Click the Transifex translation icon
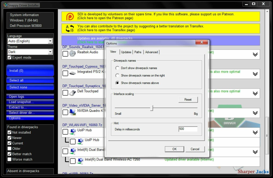 70,28
